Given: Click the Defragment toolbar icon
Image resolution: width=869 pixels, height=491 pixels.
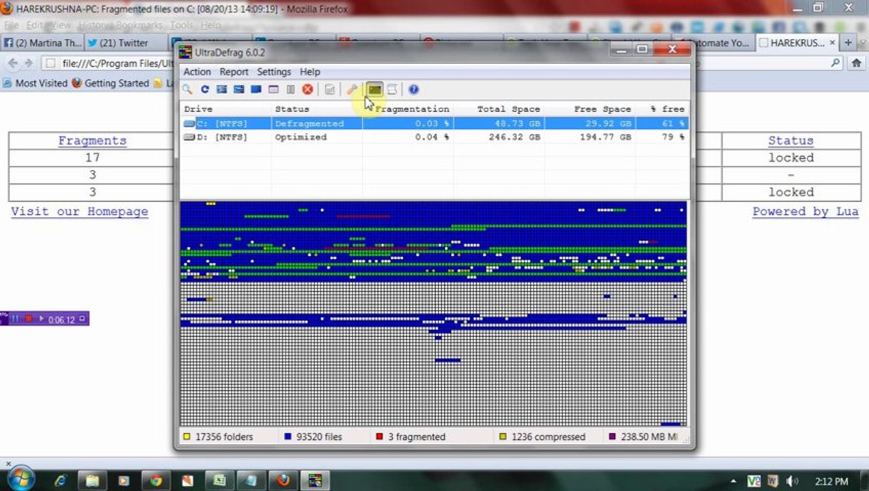Looking at the screenshot, I should pyautogui.click(x=221, y=89).
